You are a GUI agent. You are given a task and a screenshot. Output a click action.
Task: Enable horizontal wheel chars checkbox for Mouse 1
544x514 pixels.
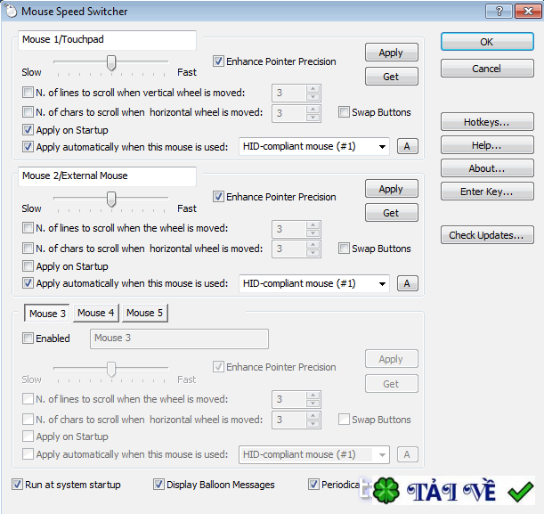28,112
